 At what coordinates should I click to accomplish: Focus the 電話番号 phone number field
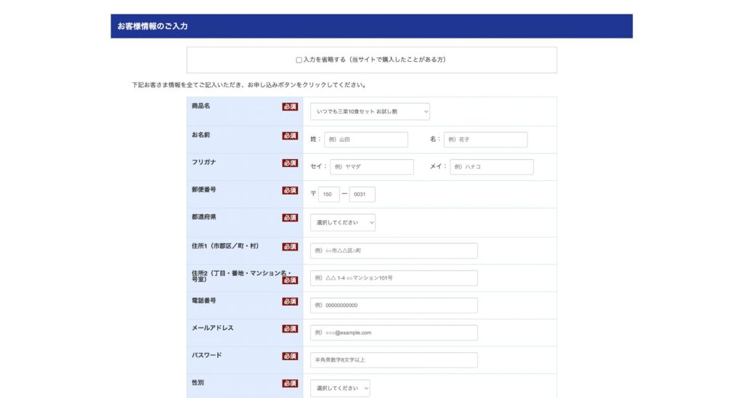click(394, 306)
